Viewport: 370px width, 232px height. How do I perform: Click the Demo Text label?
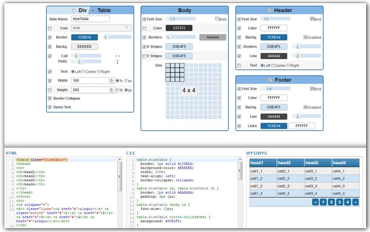coord(63,107)
